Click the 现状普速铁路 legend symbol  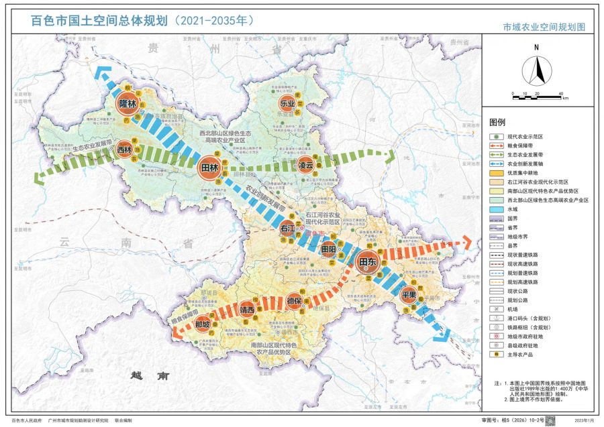click(497, 255)
